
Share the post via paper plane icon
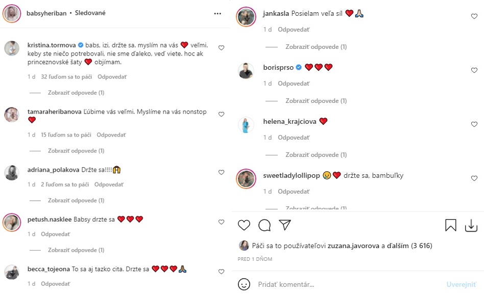285,225
